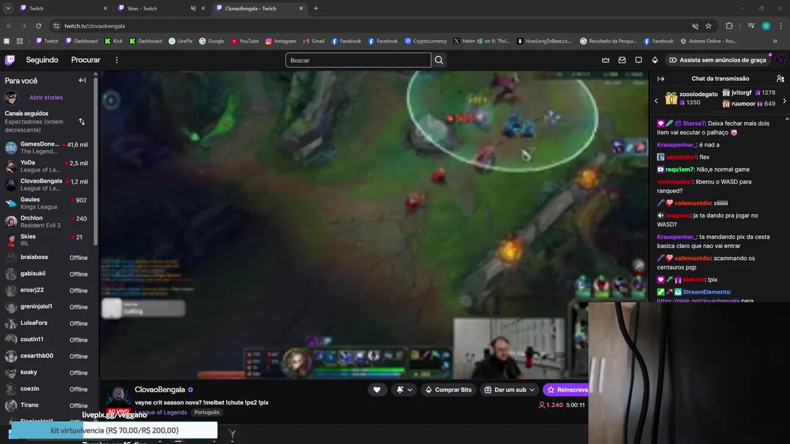Viewport: 790px width, 444px height.
Task: Open Orchlon channel in sidebar
Action: point(47,221)
